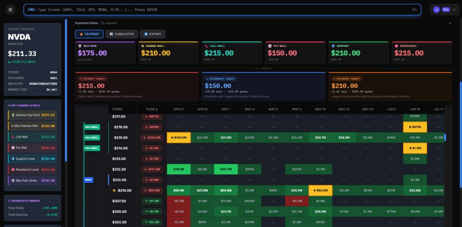Click the shield icon on Support card
The image size is (462, 227).
point(333,46)
